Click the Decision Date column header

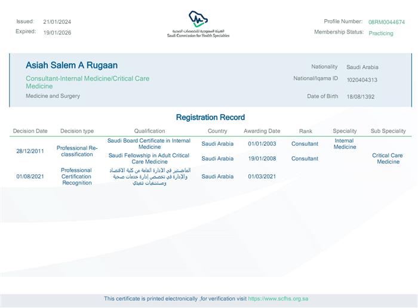point(30,131)
